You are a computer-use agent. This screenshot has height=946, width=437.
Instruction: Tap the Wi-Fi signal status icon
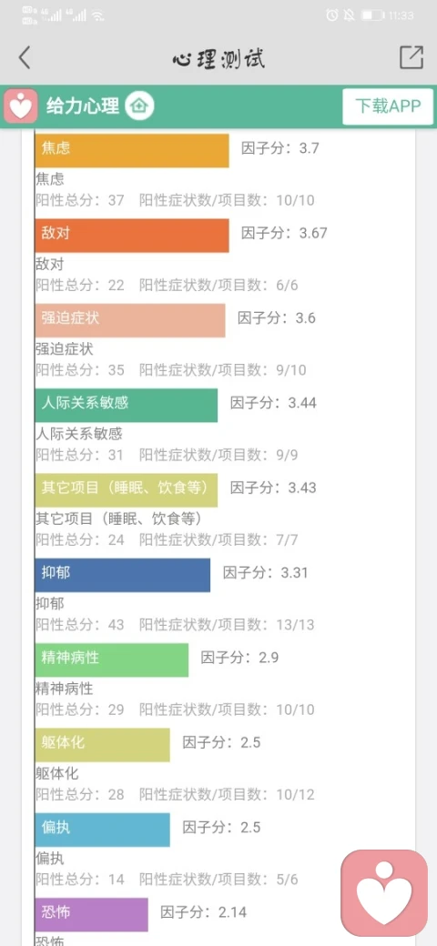pyautogui.click(x=98, y=15)
